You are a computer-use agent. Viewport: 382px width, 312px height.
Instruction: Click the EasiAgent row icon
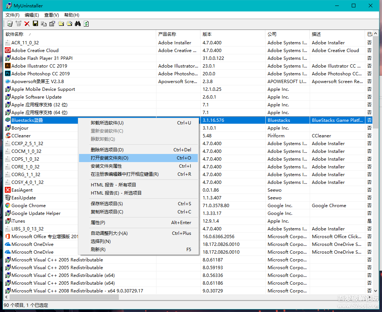pos(8,190)
